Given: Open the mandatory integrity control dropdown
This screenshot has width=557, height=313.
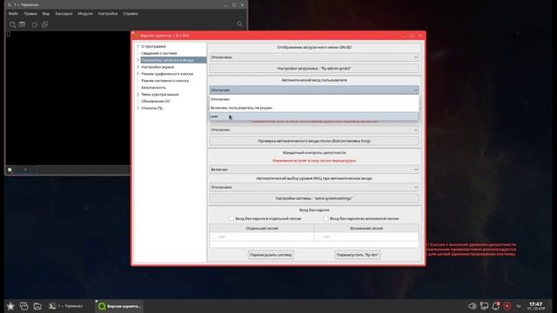Looking at the screenshot, I should click(314, 170).
